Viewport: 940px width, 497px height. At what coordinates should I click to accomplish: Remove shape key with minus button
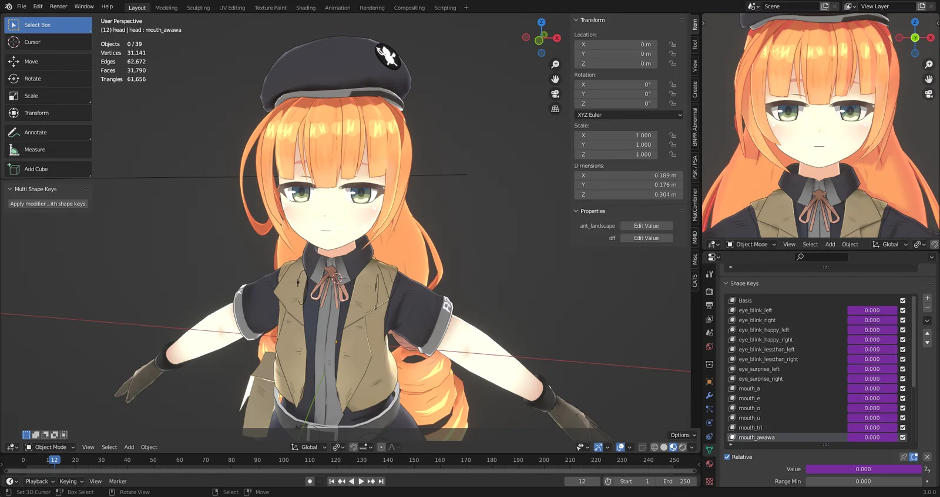[x=927, y=307]
